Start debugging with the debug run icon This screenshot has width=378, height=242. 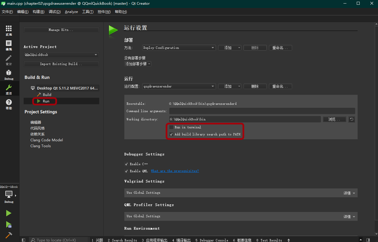(x=9, y=224)
